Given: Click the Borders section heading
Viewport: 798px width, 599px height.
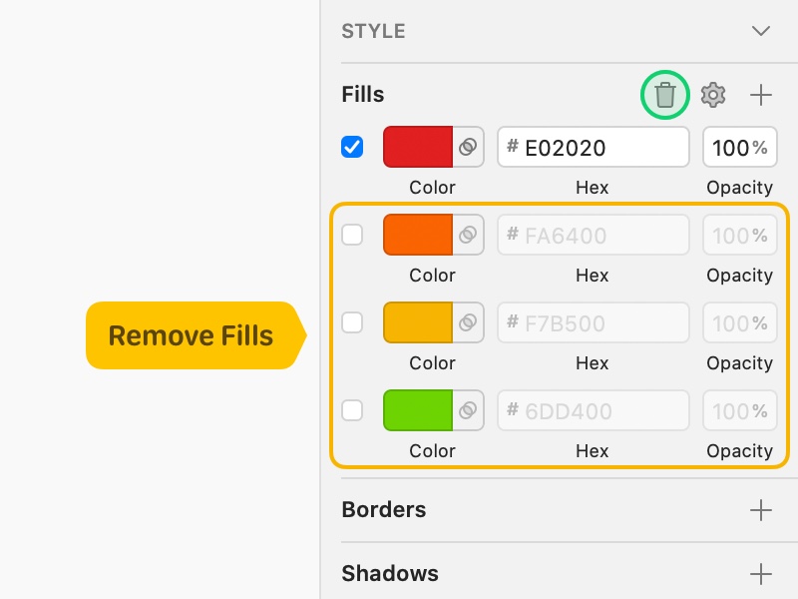Looking at the screenshot, I should [384, 509].
